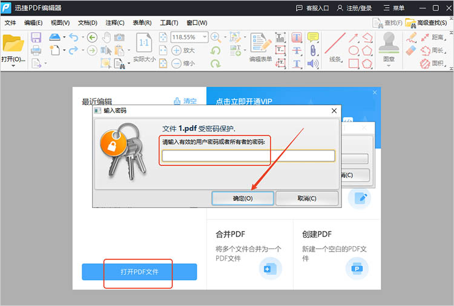Click the 高级查找(S) advanced search button

(427, 22)
